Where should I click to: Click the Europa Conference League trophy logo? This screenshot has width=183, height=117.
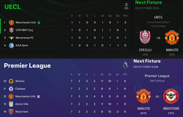(x=126, y=6)
